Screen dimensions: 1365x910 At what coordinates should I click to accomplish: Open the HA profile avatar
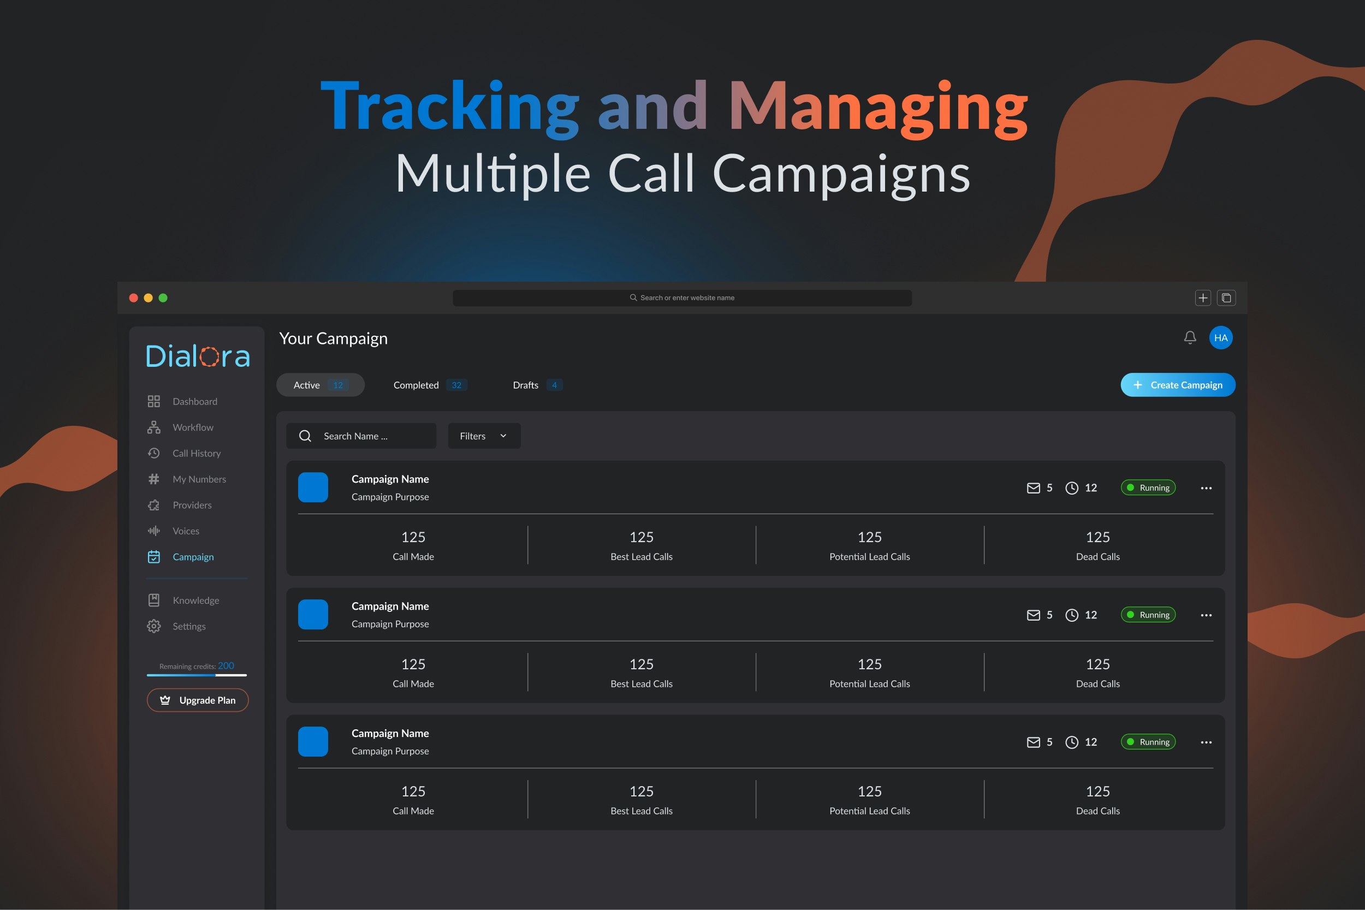pyautogui.click(x=1220, y=338)
